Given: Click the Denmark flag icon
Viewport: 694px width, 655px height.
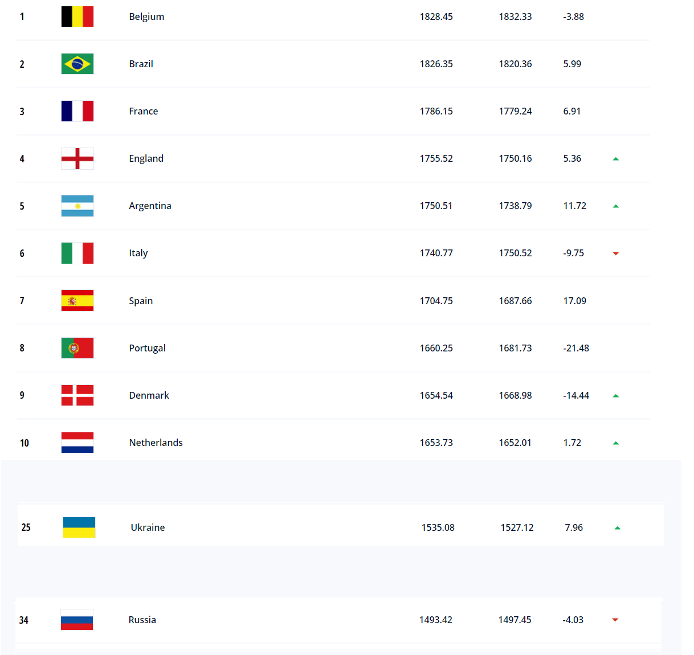Looking at the screenshot, I should click(x=77, y=395).
